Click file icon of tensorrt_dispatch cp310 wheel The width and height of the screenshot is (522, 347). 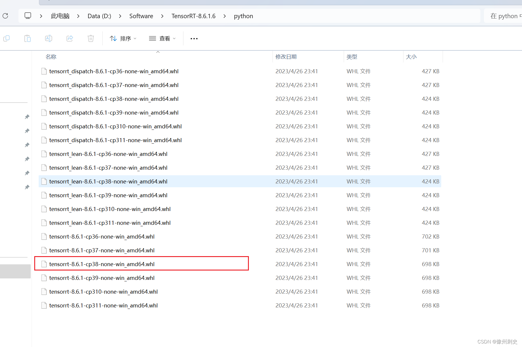click(44, 126)
